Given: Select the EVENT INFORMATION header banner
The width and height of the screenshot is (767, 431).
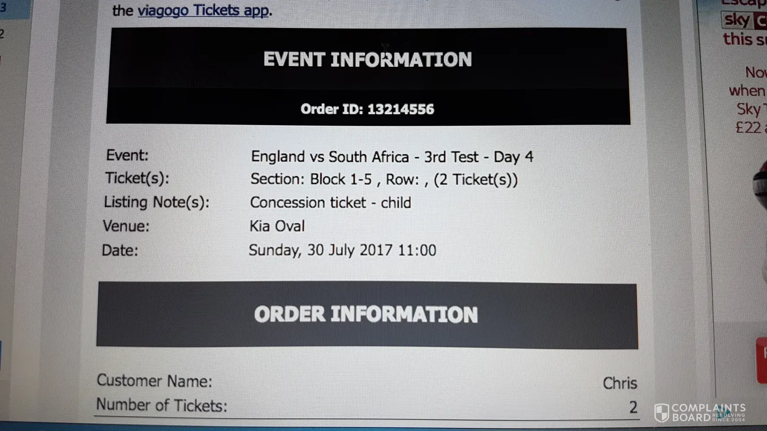Looking at the screenshot, I should pyautogui.click(x=368, y=59).
